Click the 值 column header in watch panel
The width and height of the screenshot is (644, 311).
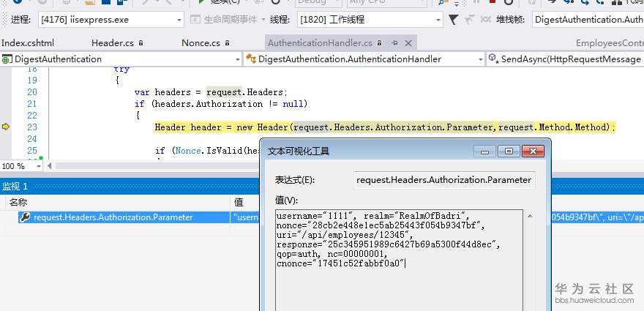coord(239,203)
